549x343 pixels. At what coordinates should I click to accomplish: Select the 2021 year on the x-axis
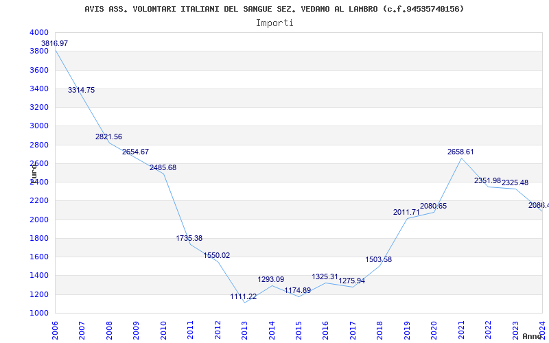(x=461, y=330)
